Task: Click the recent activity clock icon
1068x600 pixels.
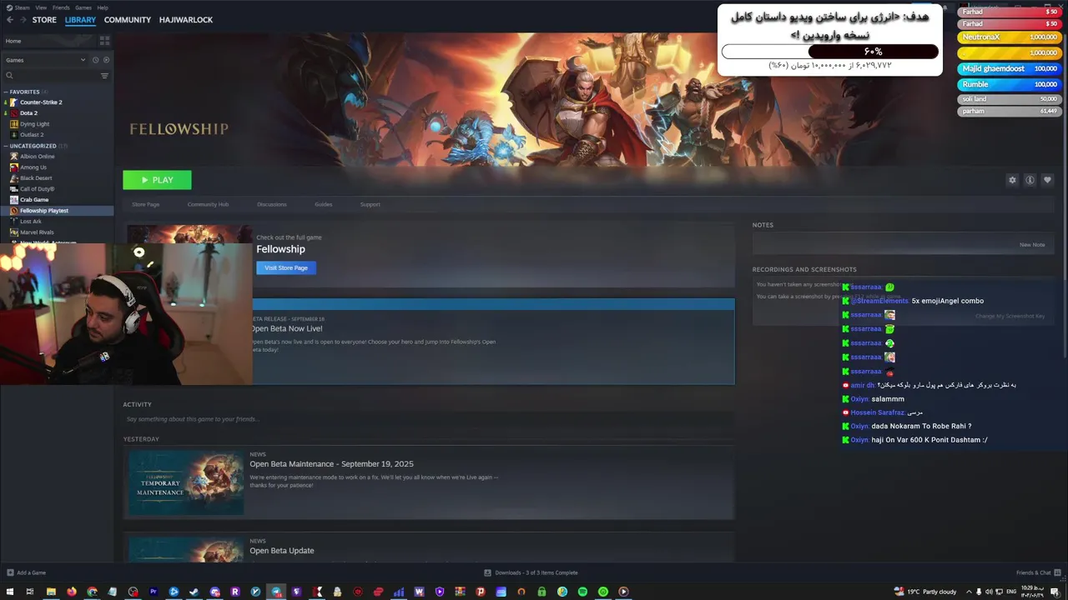Action: point(95,60)
